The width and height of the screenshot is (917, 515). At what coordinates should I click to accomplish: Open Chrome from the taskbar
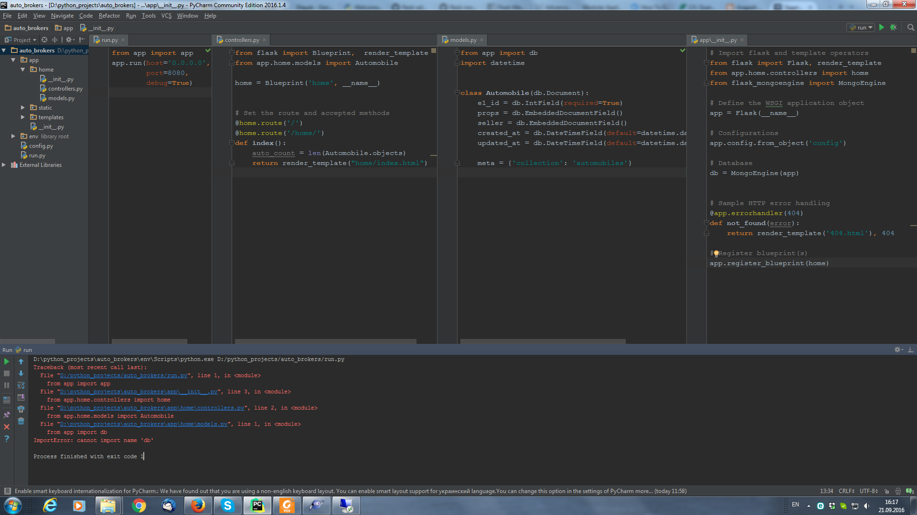click(x=139, y=505)
